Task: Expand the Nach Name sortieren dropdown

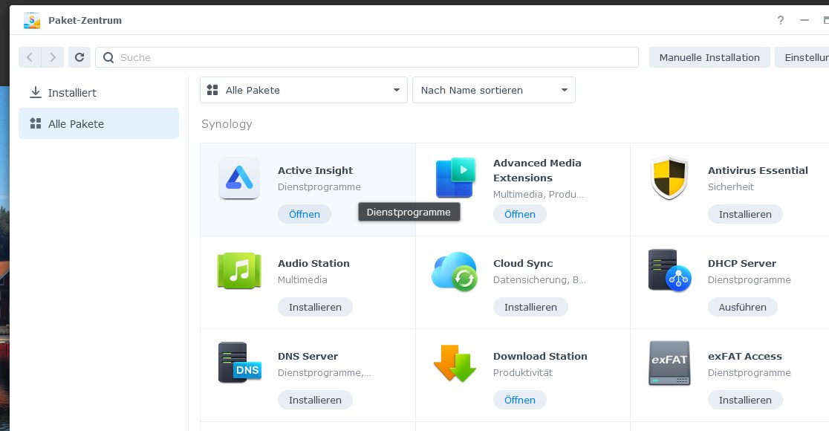Action: click(x=494, y=90)
